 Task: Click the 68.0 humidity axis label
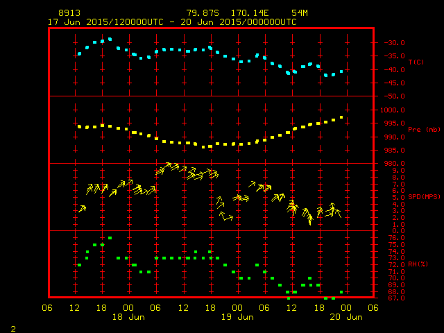click(396, 291)
